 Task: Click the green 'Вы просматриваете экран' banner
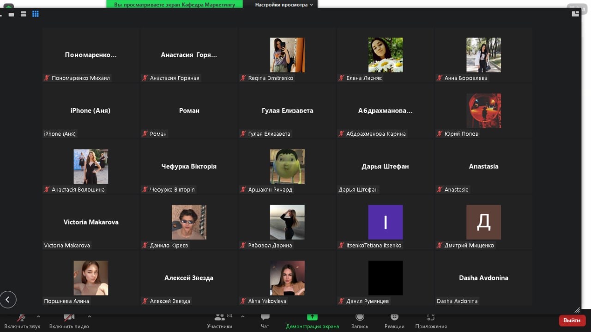coord(175,5)
